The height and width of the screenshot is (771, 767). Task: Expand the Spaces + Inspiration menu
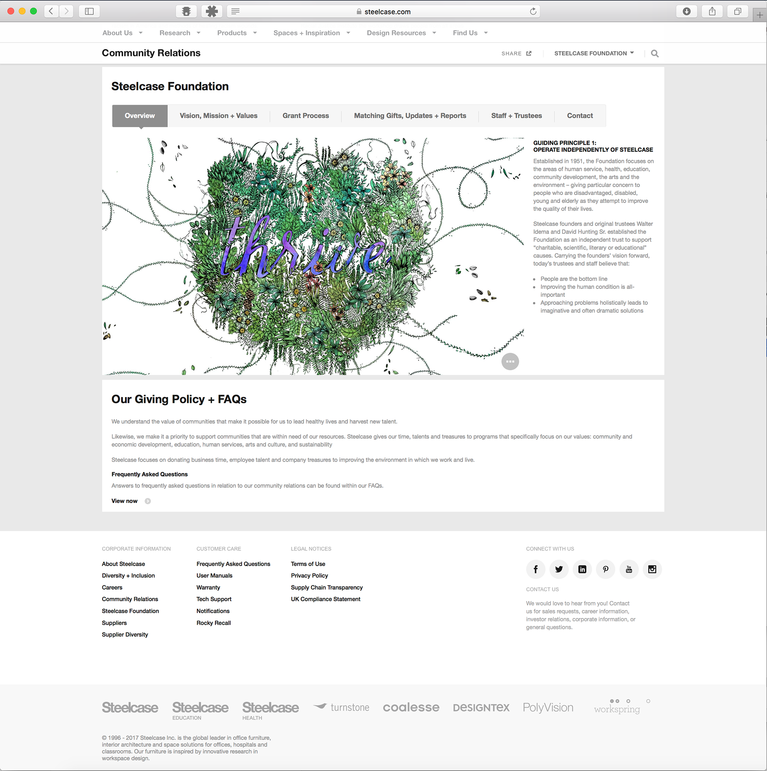tap(312, 33)
